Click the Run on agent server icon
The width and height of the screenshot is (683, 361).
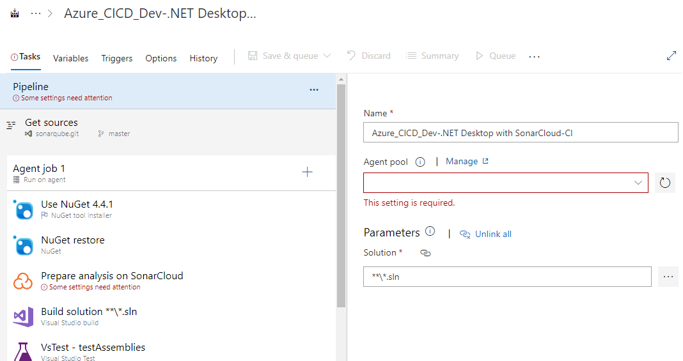pyautogui.click(x=17, y=180)
